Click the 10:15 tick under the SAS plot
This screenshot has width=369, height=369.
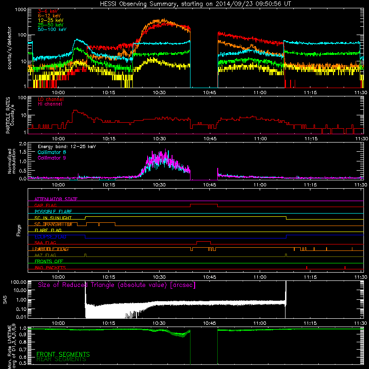[109, 323]
